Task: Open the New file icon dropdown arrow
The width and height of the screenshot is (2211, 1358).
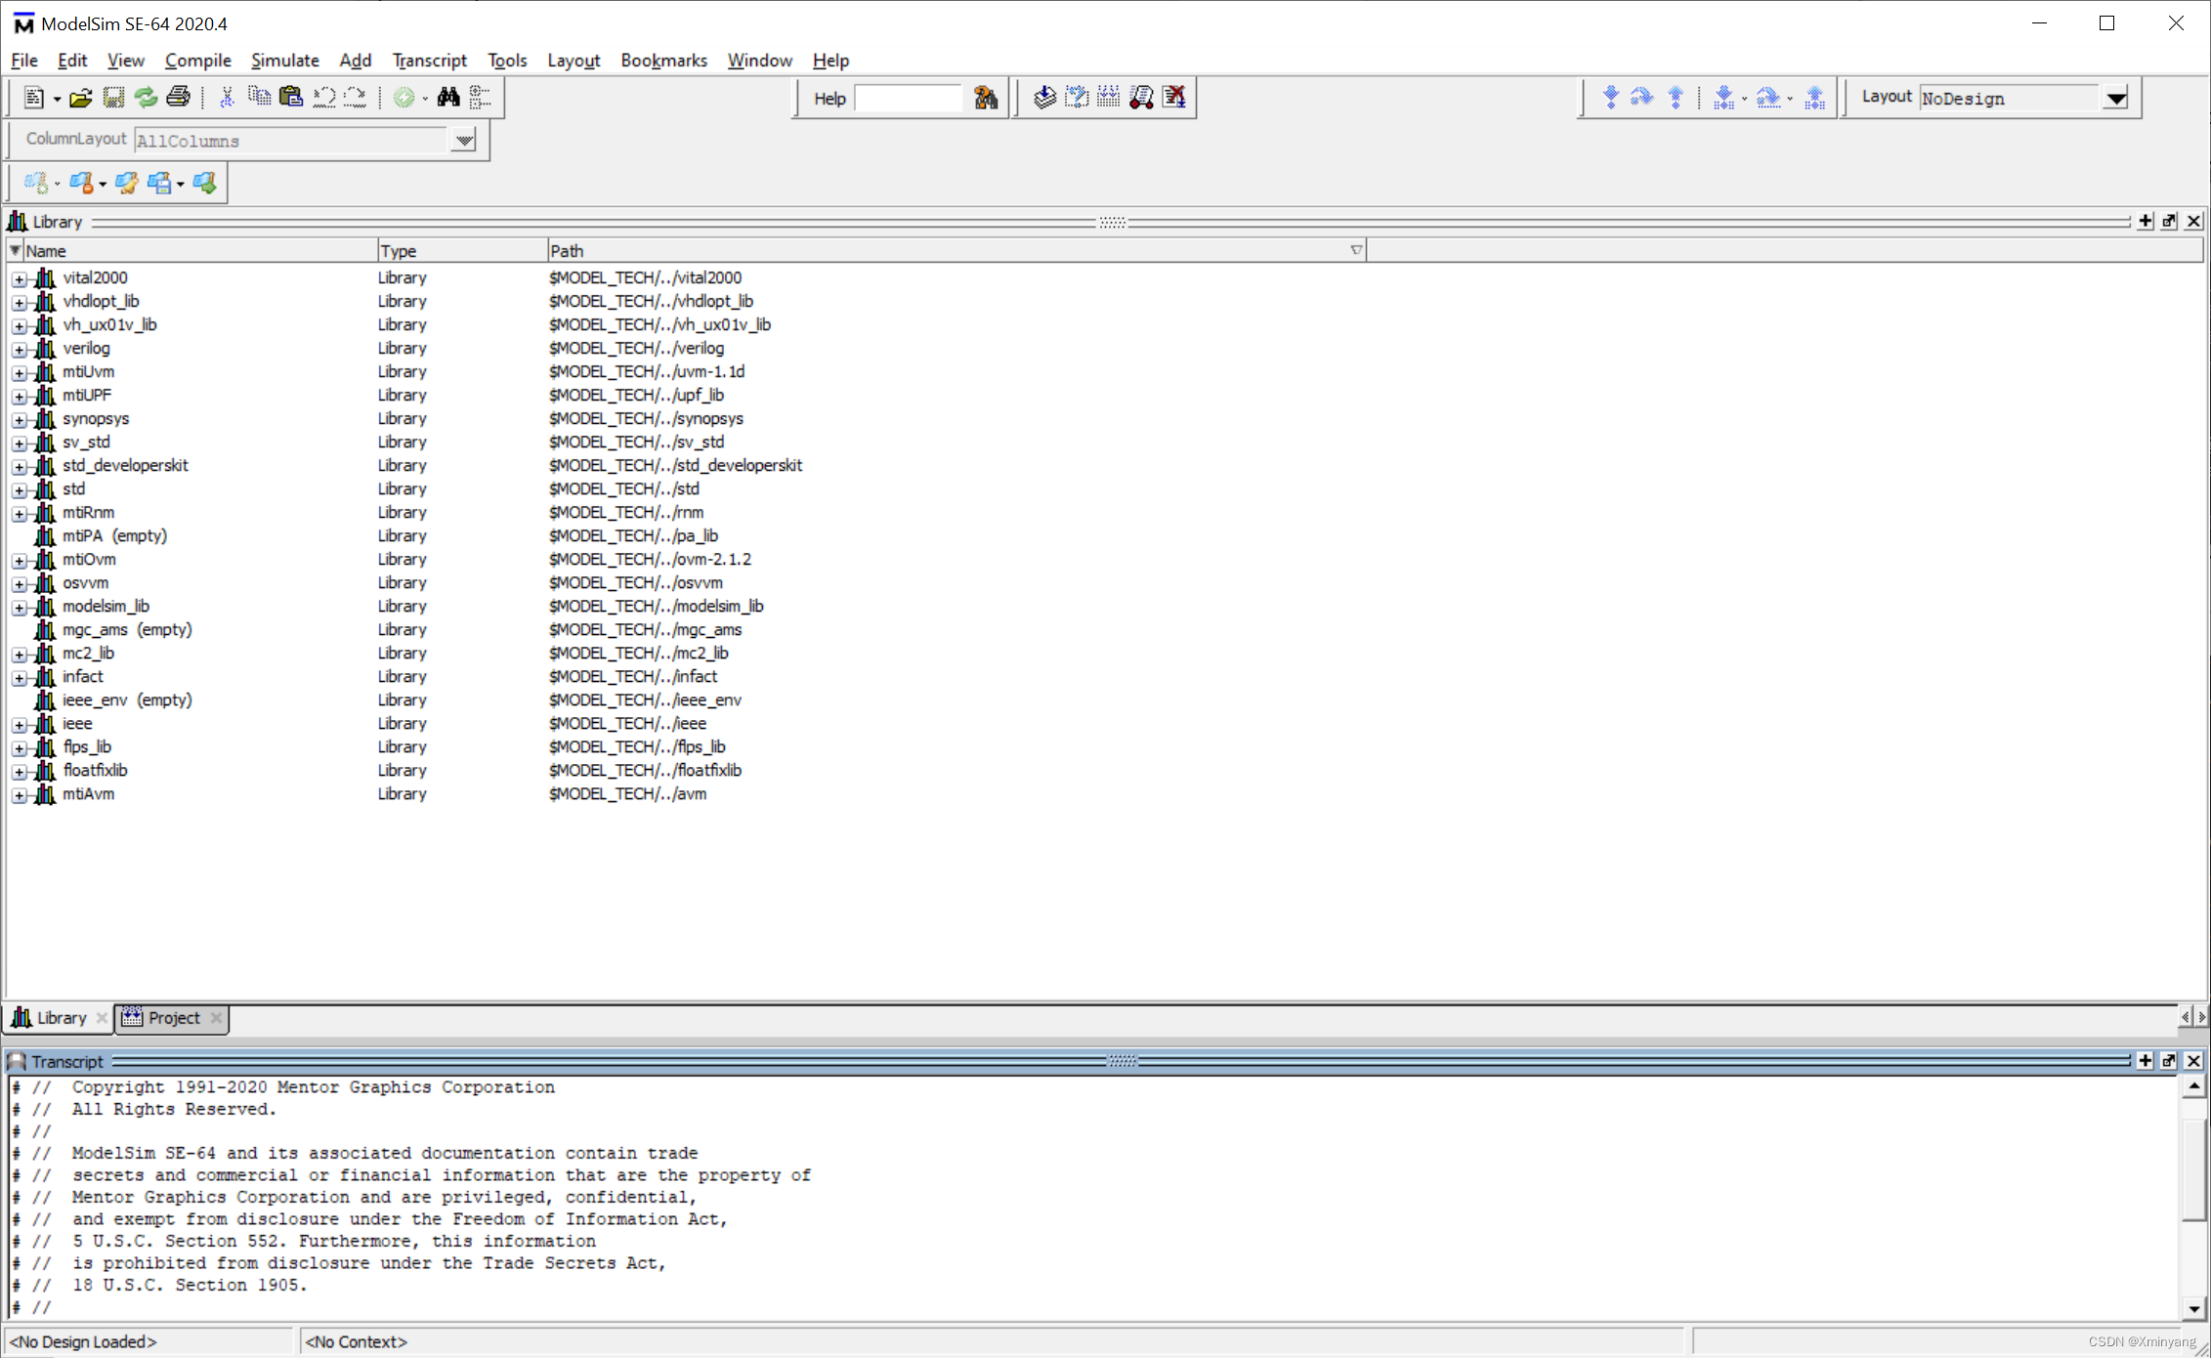Action: [x=57, y=99]
